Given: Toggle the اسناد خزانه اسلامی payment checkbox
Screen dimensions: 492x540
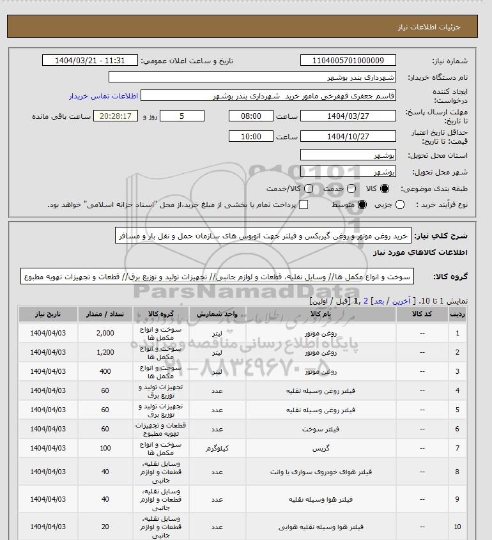Looking at the screenshot, I should point(304,204).
